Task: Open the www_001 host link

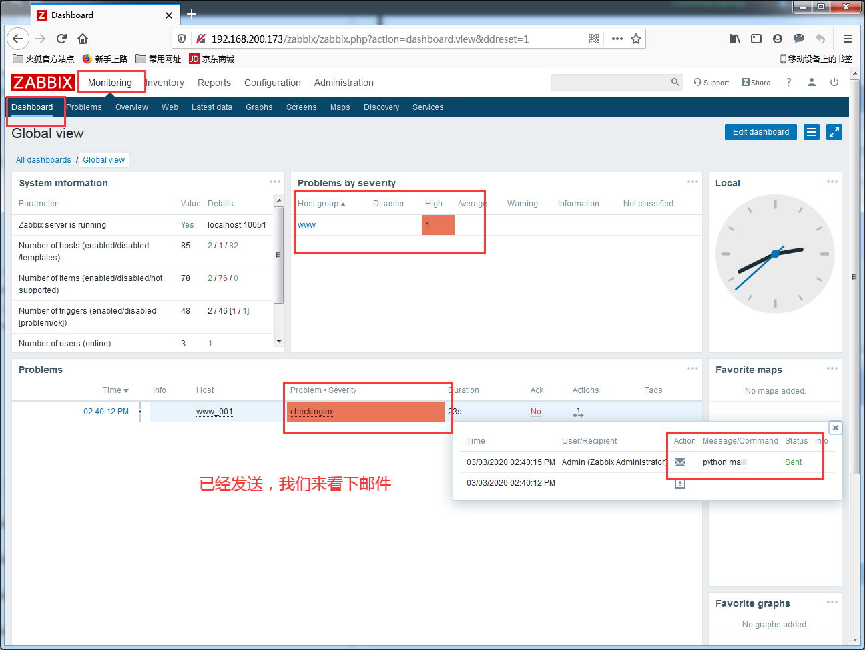Action: point(214,412)
